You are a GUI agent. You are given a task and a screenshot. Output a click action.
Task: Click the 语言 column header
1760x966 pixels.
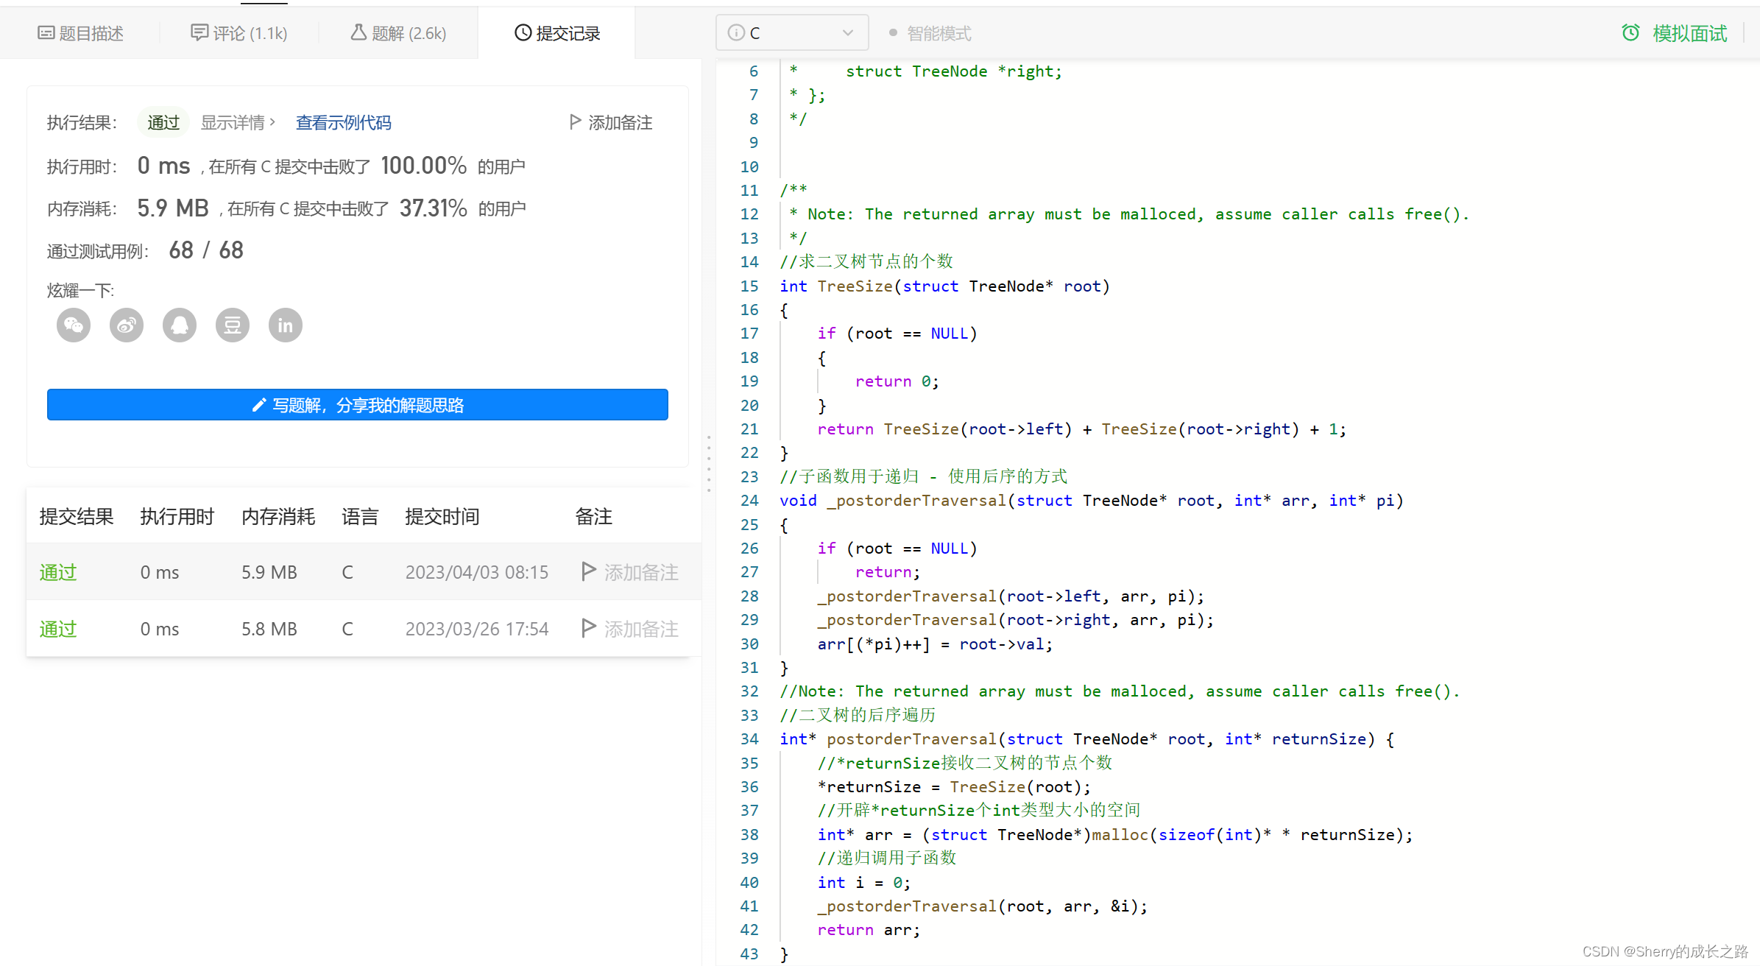pos(360,516)
